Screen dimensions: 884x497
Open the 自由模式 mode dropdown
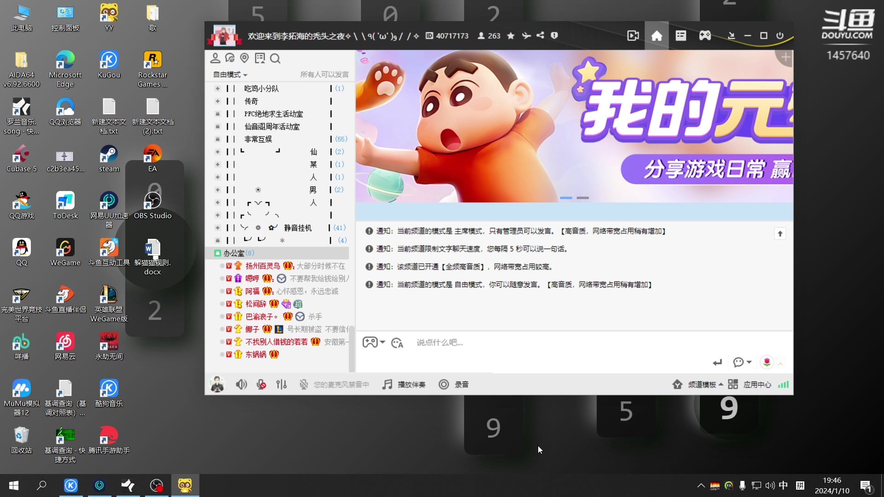(229, 74)
